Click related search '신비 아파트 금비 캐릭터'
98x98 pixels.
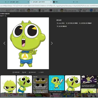[x=72, y=23]
